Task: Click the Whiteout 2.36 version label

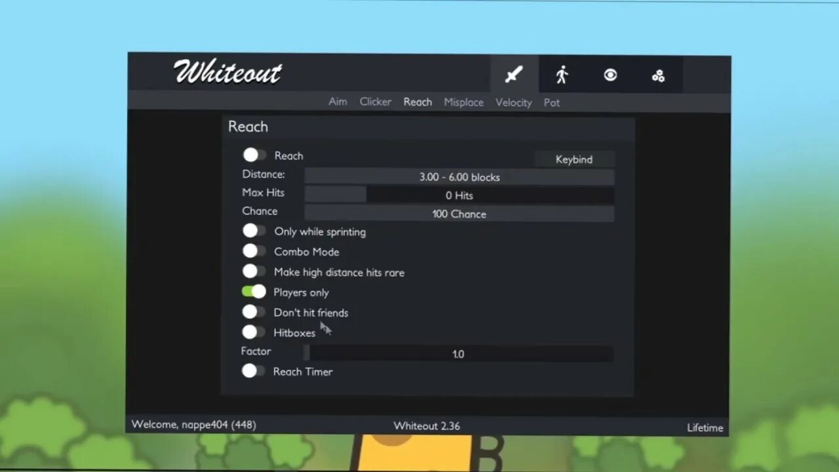Action: 427,425
